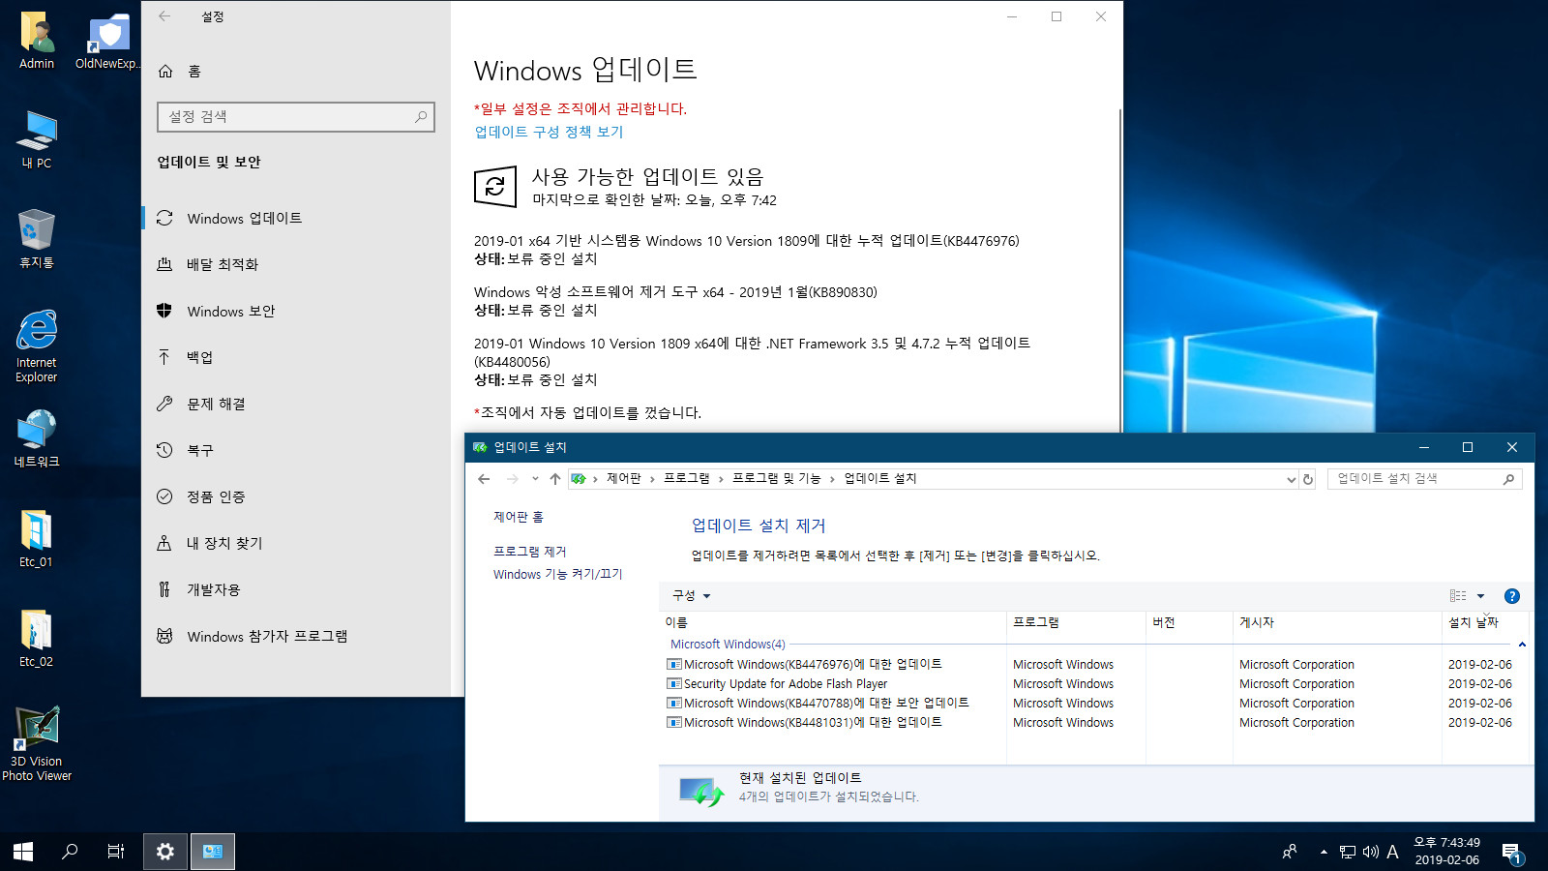Open 배달 최적화 settings page
This screenshot has height=871, width=1548.
coord(295,264)
